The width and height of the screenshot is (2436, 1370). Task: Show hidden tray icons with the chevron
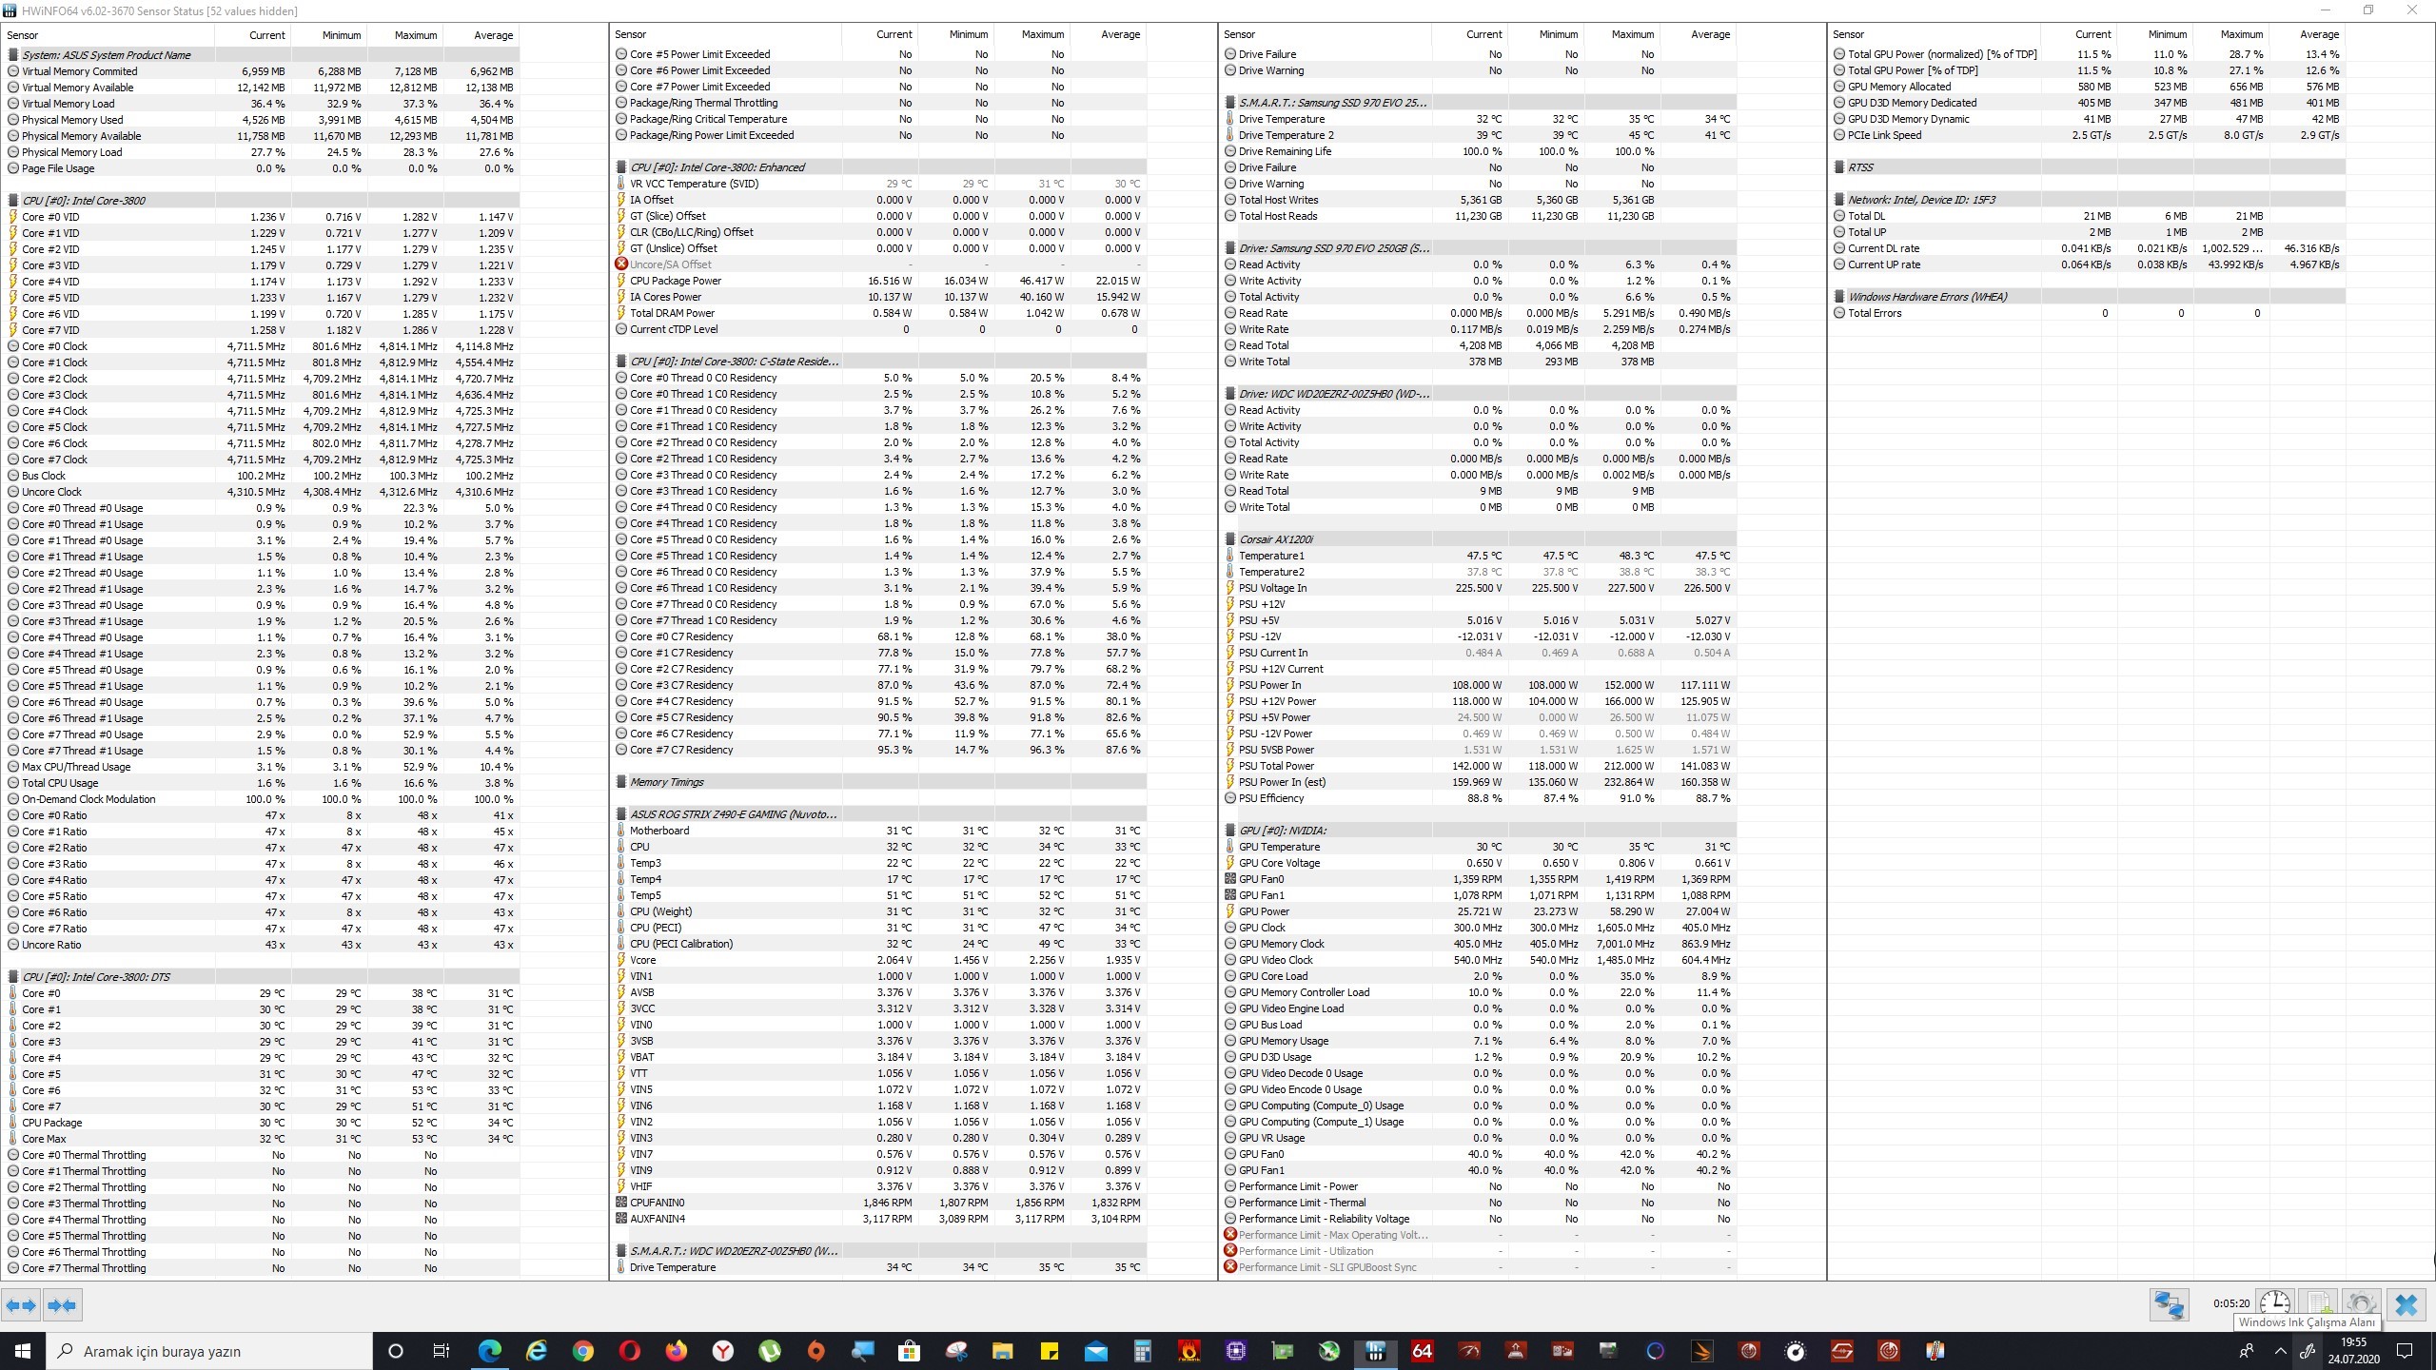pyautogui.click(x=2280, y=1351)
